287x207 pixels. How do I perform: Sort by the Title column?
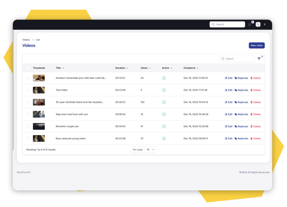[60, 68]
